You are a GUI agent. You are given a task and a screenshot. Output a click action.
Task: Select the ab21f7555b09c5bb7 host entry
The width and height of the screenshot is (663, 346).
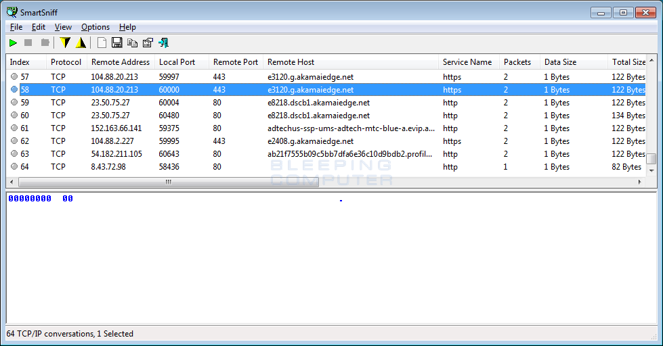click(349, 154)
